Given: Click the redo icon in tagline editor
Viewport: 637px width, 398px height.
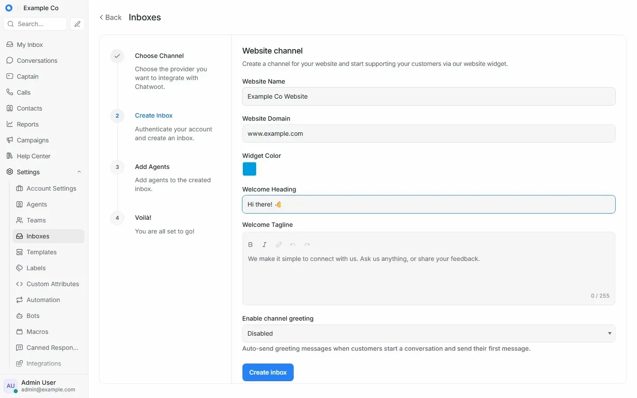Looking at the screenshot, I should (x=307, y=245).
